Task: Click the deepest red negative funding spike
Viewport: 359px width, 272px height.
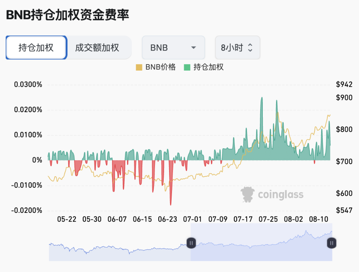Action: pyautogui.click(x=171, y=204)
